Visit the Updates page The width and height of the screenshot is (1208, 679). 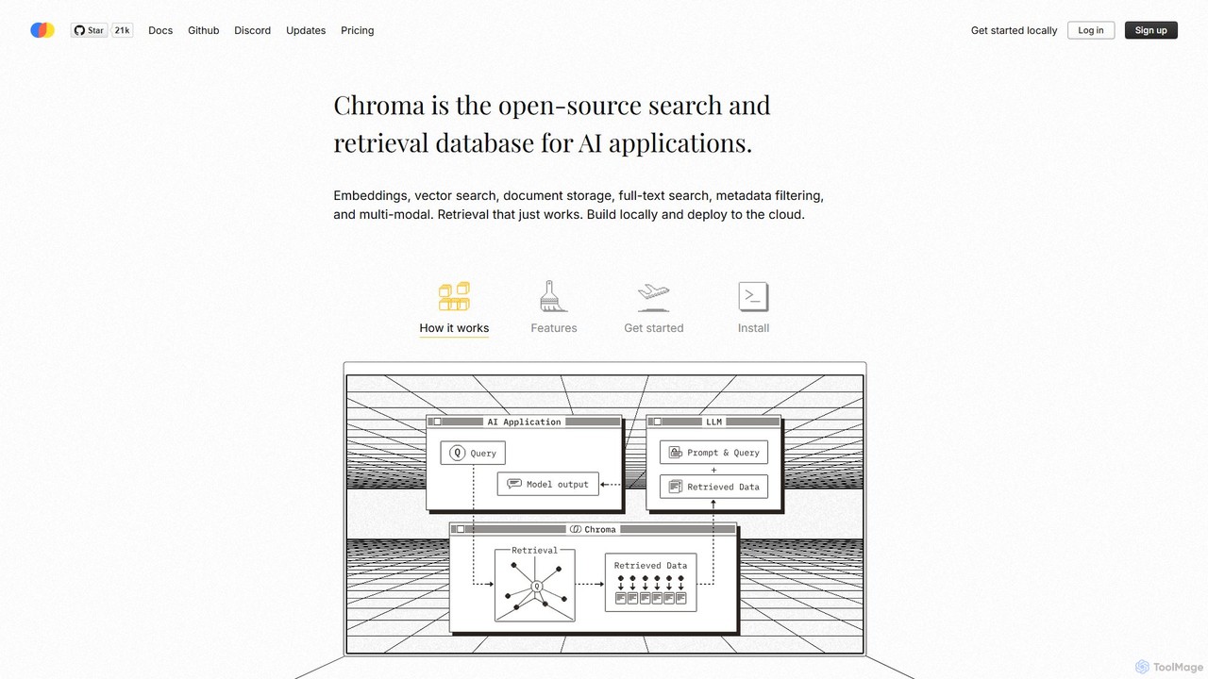click(306, 30)
